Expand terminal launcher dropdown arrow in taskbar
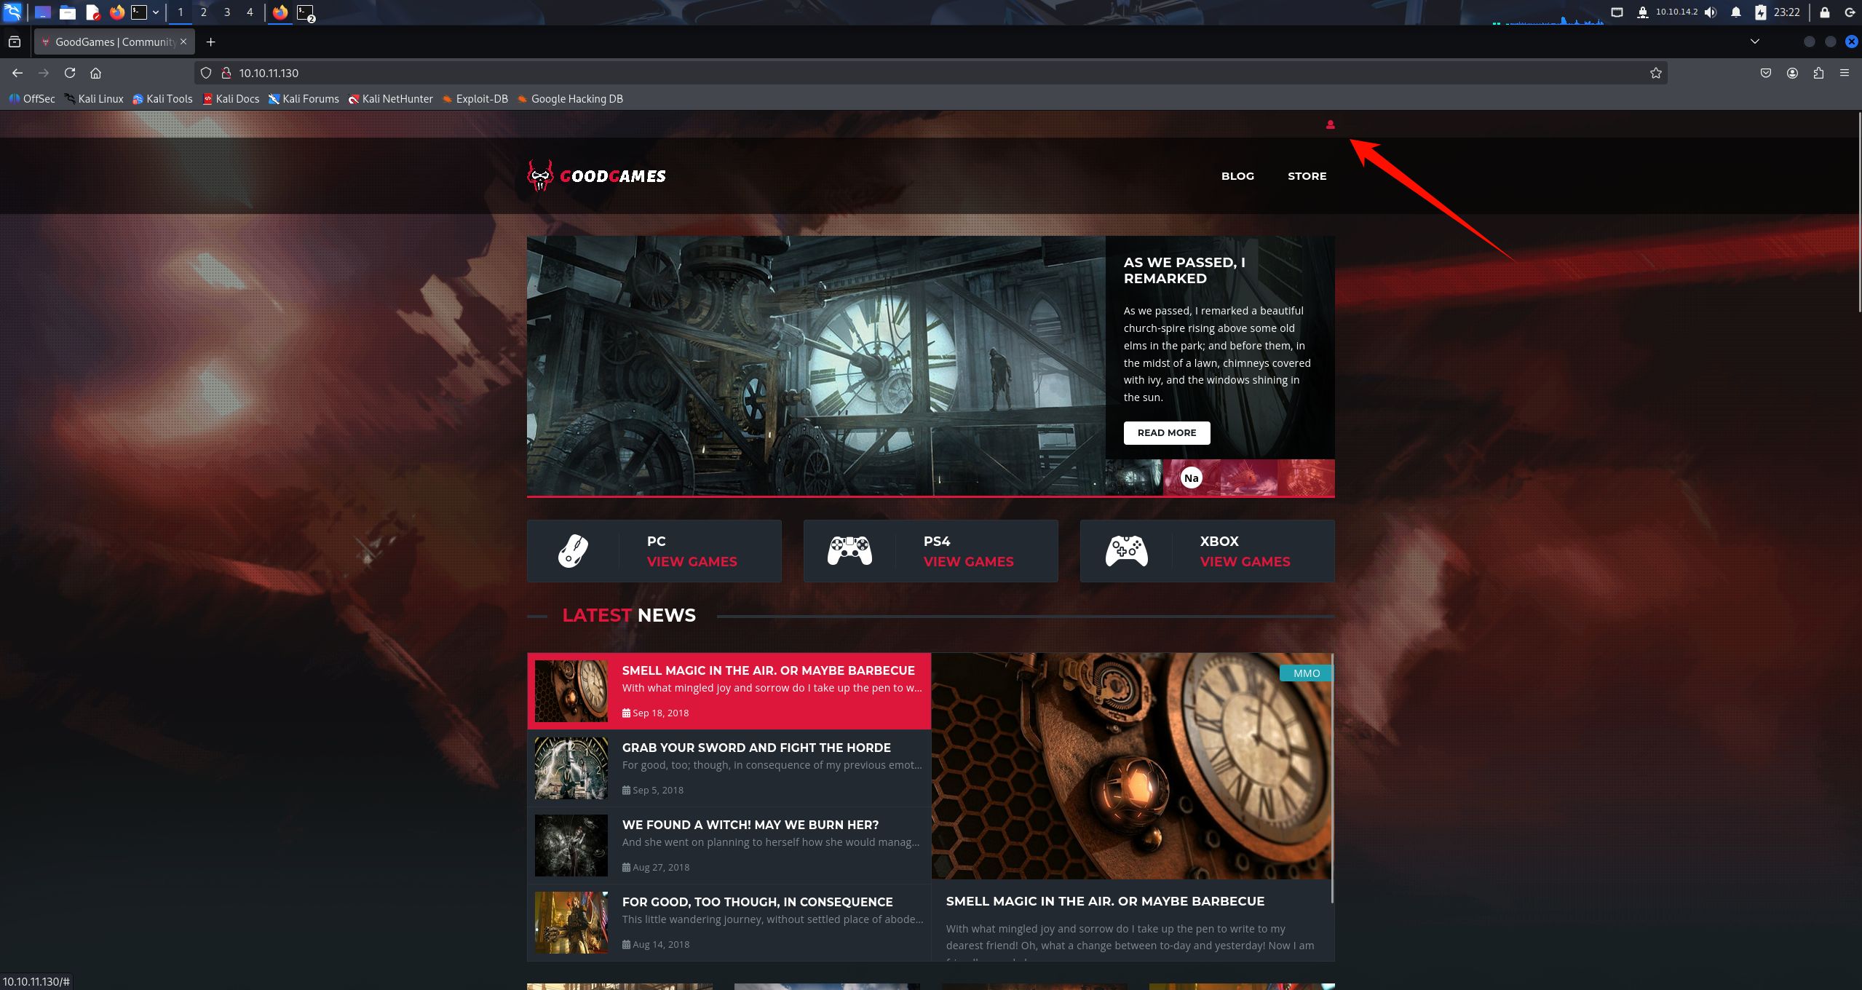 tap(156, 12)
